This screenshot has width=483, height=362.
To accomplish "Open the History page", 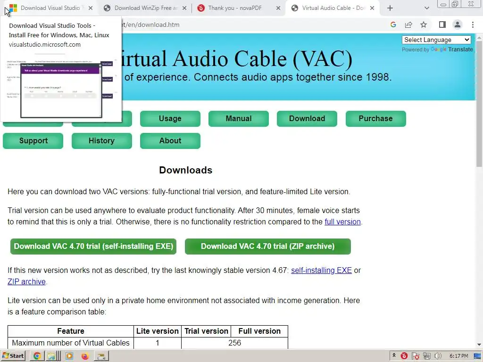I will click(x=102, y=140).
